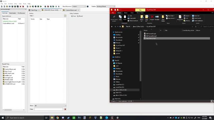Screen dimensions: 214x120
Task: Open the View ribbon tab in Explorer
Action: tap(132, 13)
